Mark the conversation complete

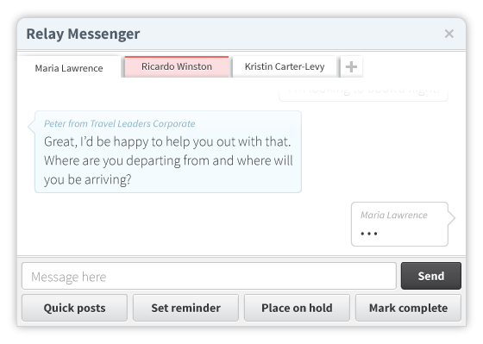pos(408,308)
